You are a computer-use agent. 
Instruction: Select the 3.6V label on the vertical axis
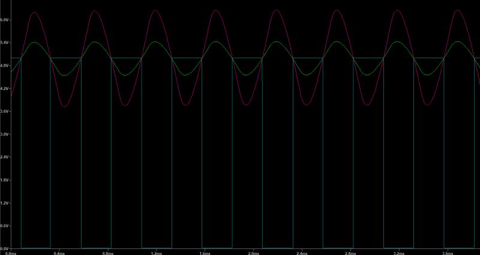[x=5, y=112]
